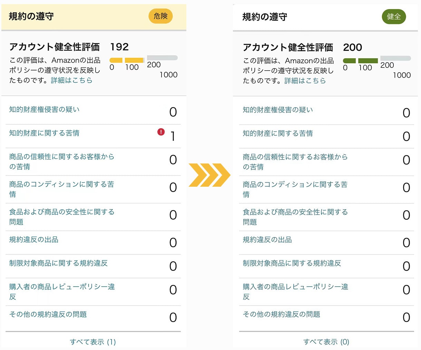421x350 pixels.
Task: Click the account health score 192
Action: [x=119, y=47]
